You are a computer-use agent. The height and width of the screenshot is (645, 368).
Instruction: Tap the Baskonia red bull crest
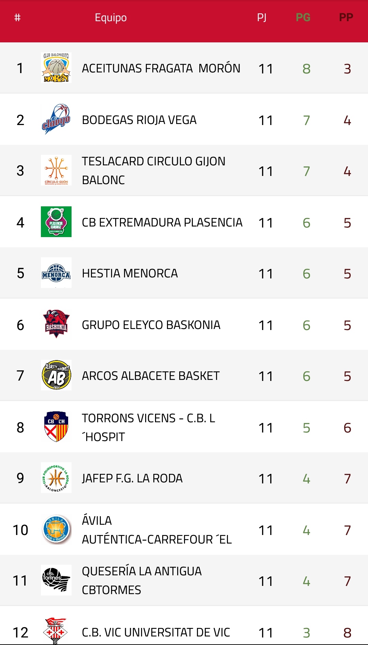(x=56, y=324)
